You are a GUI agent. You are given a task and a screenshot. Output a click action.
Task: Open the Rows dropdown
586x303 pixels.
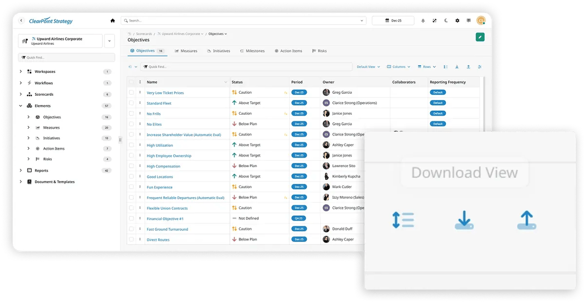pos(427,67)
